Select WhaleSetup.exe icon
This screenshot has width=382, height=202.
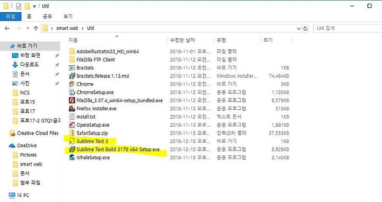pos(72,157)
